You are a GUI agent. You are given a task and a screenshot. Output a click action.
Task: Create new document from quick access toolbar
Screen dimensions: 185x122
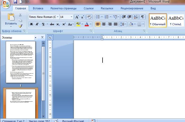point(21,2)
